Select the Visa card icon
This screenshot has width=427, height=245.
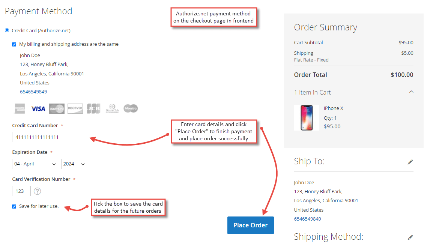pyautogui.click(x=38, y=108)
